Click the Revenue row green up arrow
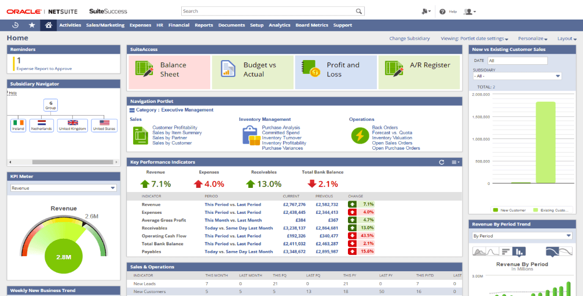The image size is (583, 296). (x=352, y=204)
